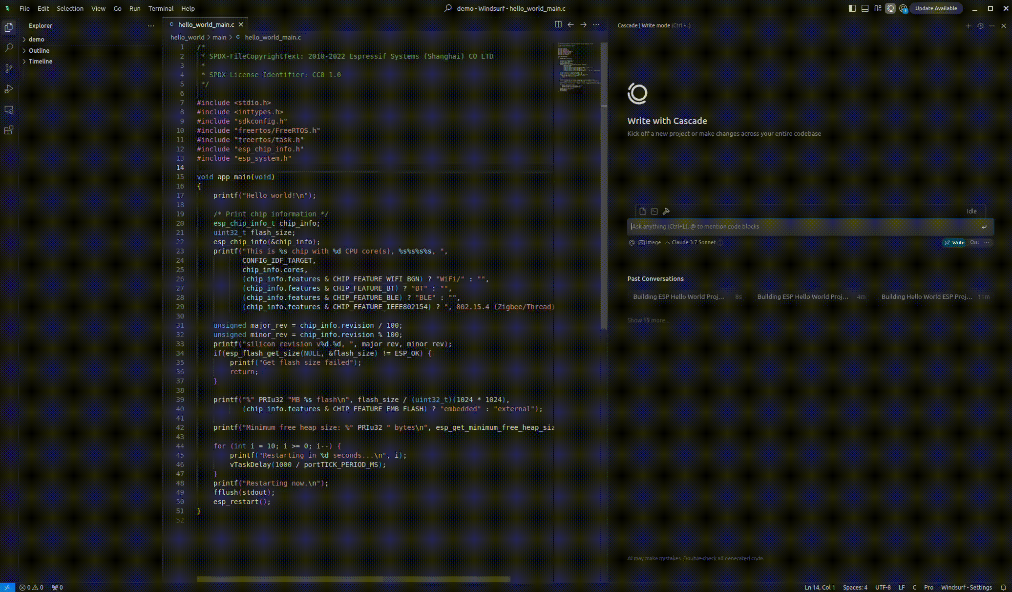Image resolution: width=1012 pixels, height=592 pixels.
Task: Click the Show 19 more link
Action: tap(648, 320)
